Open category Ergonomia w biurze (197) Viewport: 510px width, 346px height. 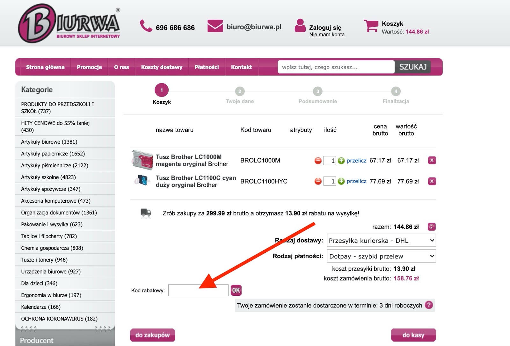[65, 295]
